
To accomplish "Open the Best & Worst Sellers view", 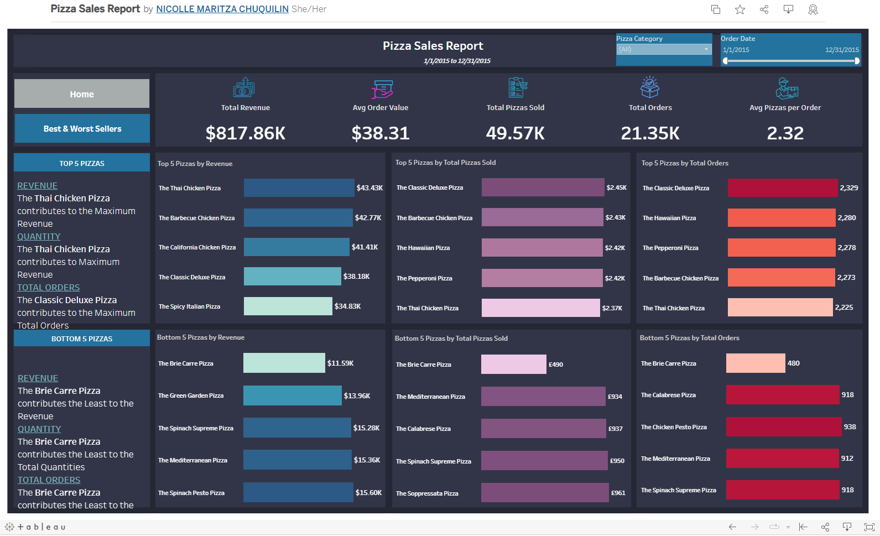I will [82, 128].
